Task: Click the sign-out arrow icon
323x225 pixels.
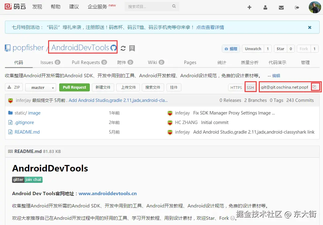Action: pos(297,8)
